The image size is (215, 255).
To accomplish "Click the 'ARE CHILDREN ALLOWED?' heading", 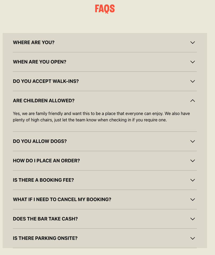I will 44,101.
